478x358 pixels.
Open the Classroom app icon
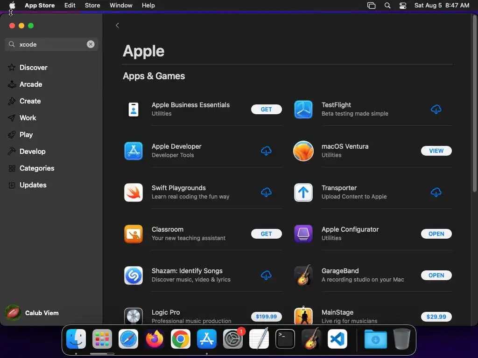[x=134, y=234]
